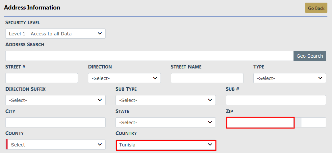Choose a State from the dropdown
The width and height of the screenshot is (332, 153).
tap(166, 122)
